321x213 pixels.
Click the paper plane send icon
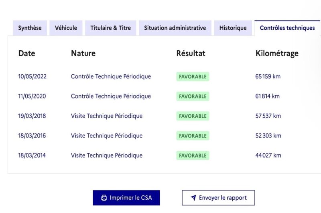[x=193, y=198]
